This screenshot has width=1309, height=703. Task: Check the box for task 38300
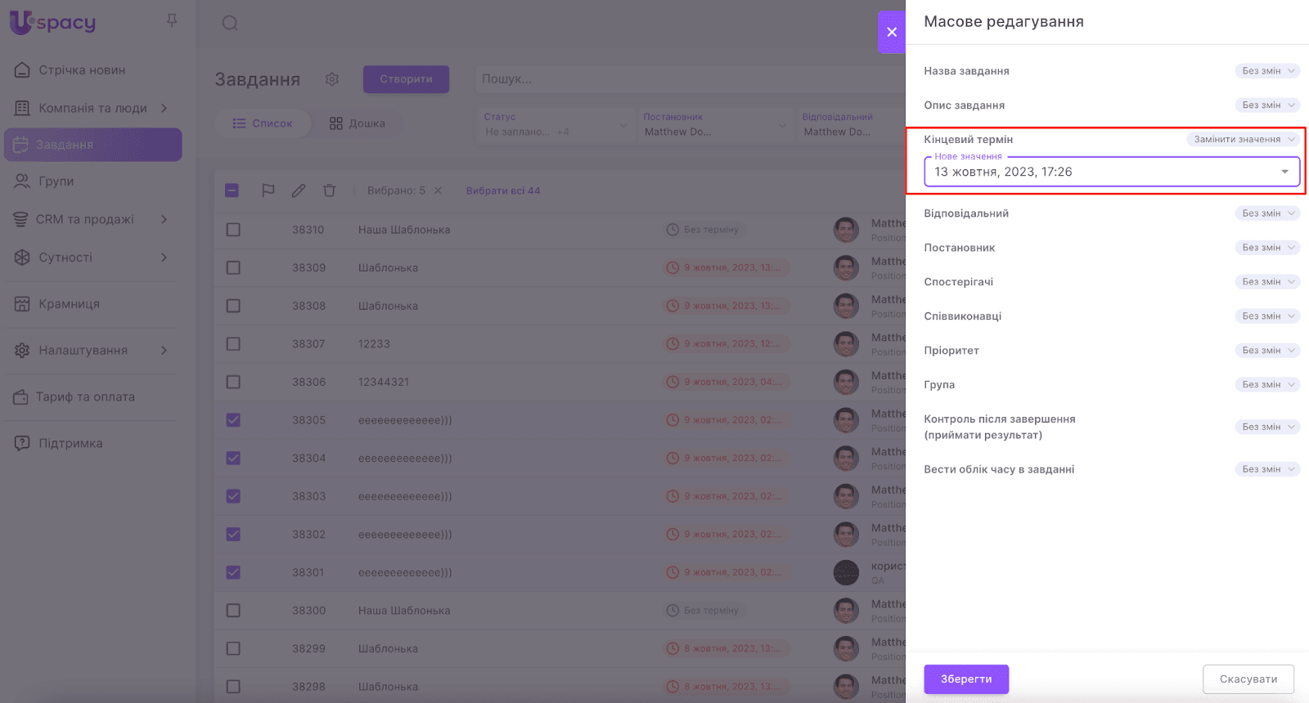coord(233,611)
